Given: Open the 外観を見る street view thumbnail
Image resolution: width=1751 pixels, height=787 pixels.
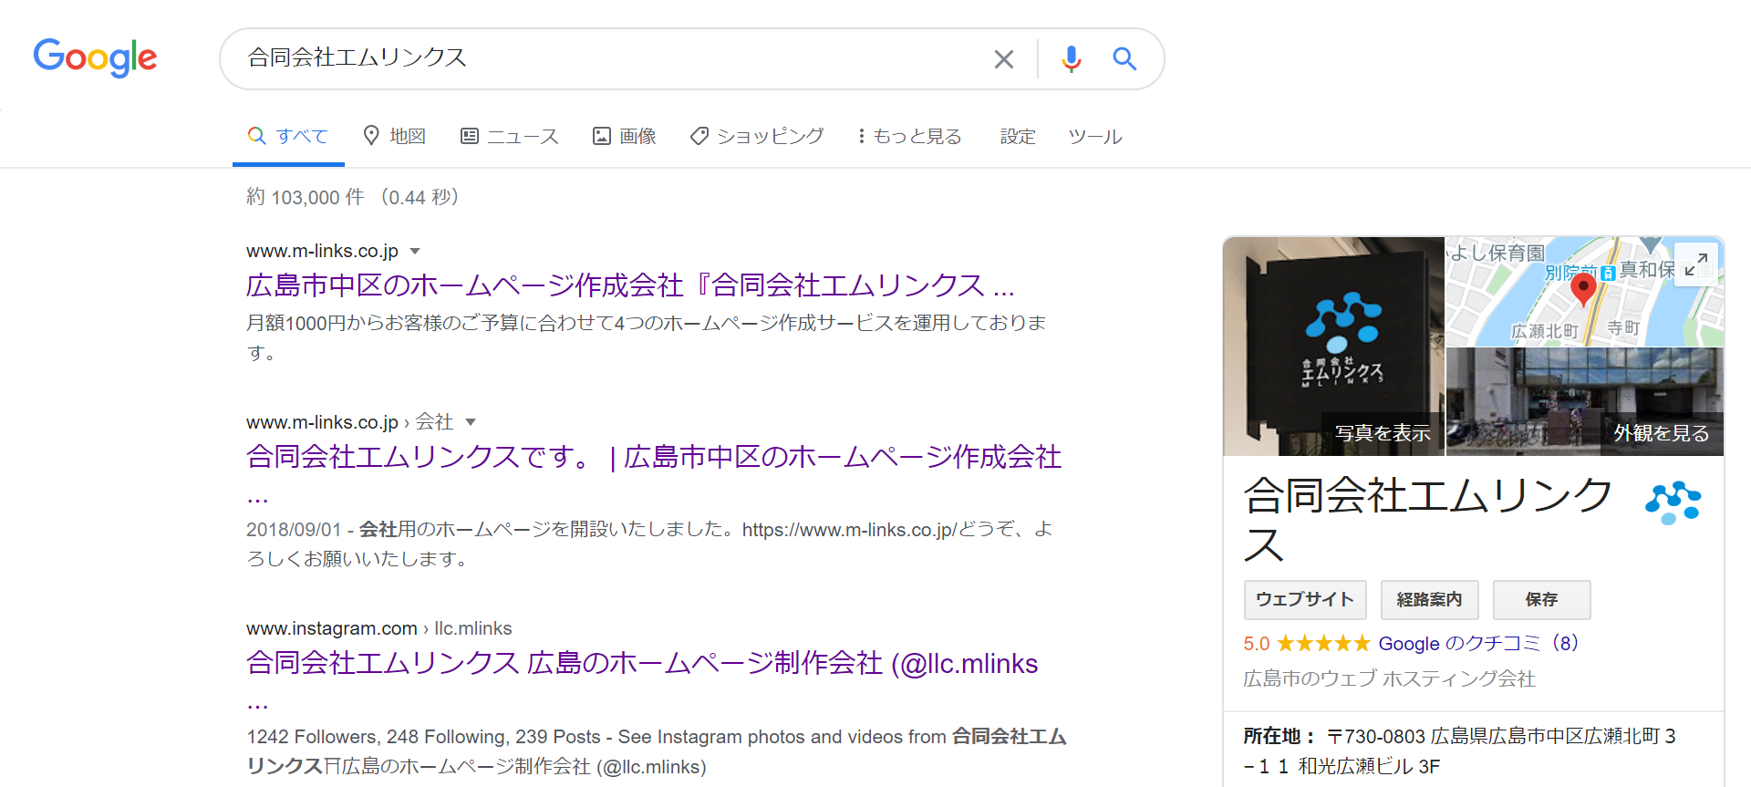Looking at the screenshot, I should pyautogui.click(x=1585, y=401).
